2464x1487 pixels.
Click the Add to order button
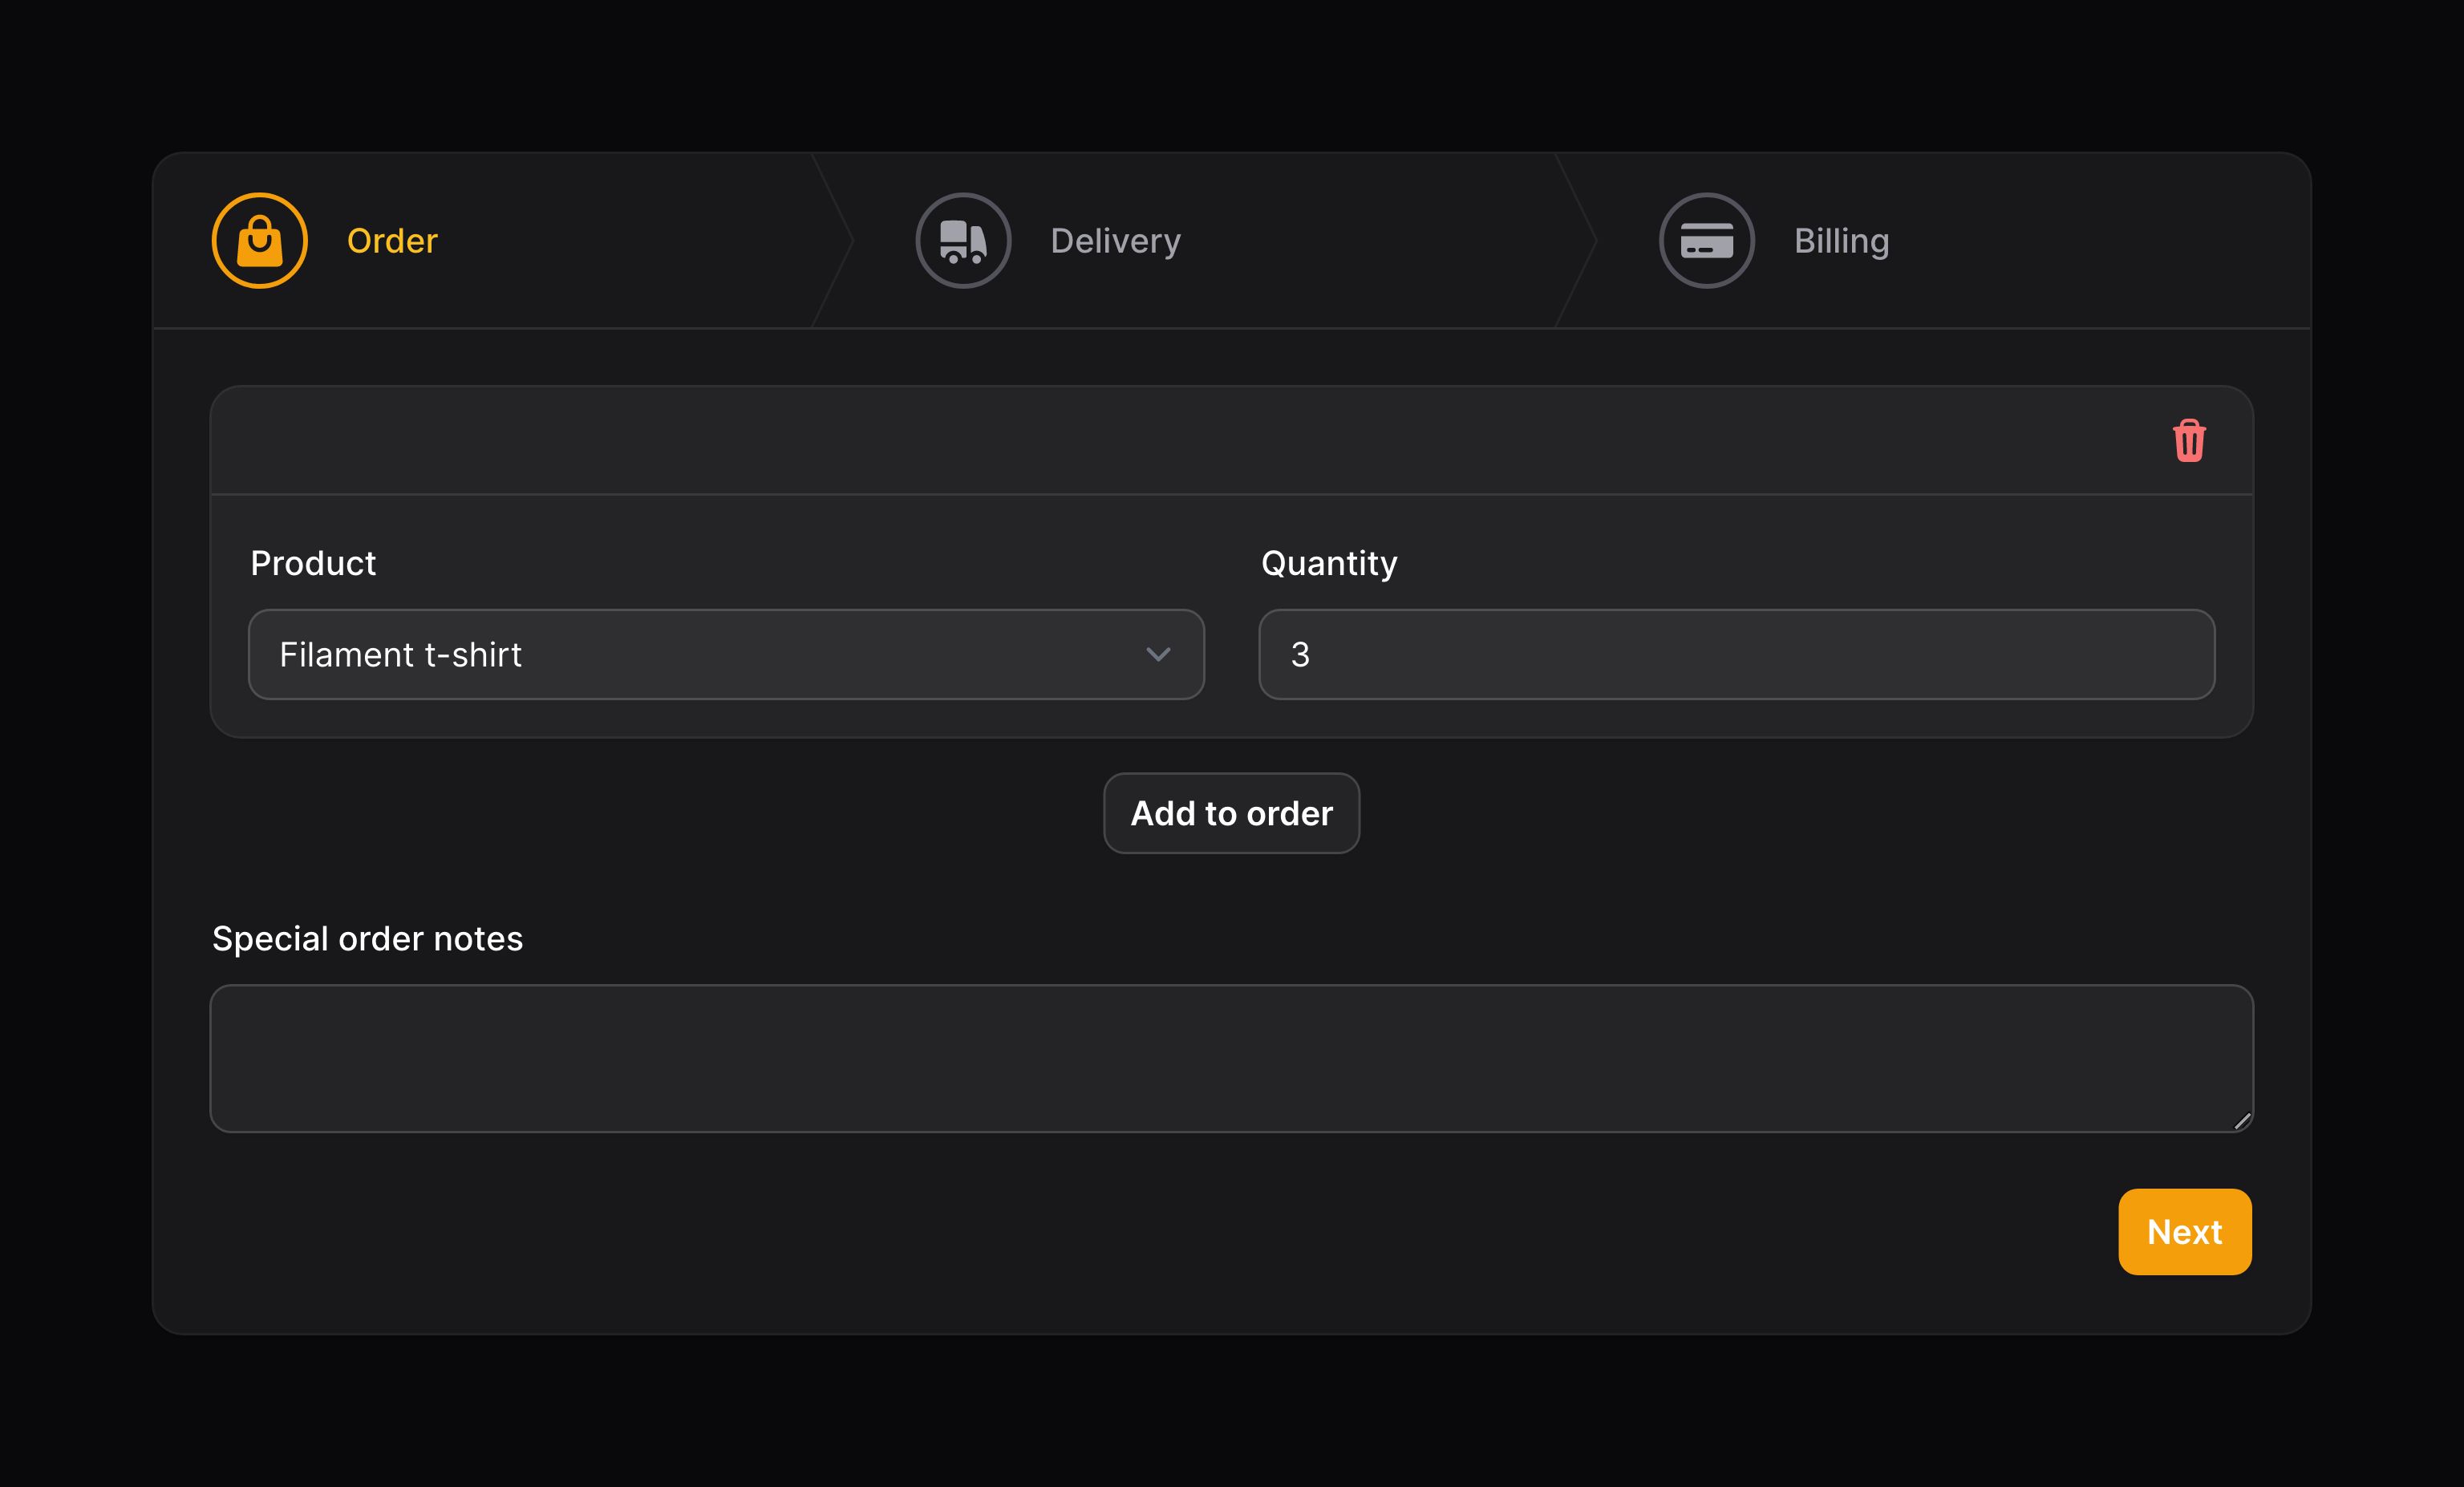(1231, 813)
